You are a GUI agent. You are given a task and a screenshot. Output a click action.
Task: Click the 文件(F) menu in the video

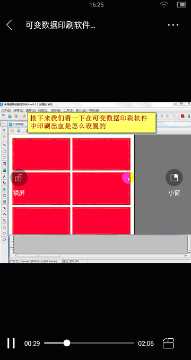click(6, 110)
